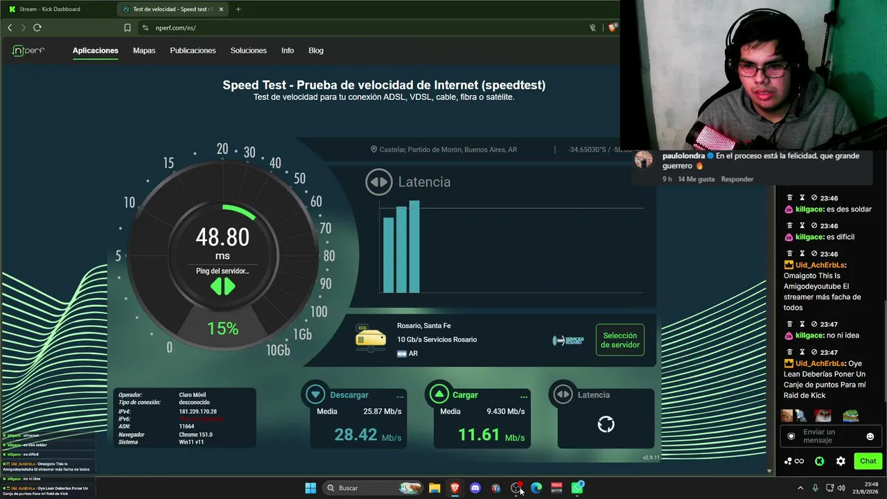Click the 15% progress value on the gauge

coord(223,329)
